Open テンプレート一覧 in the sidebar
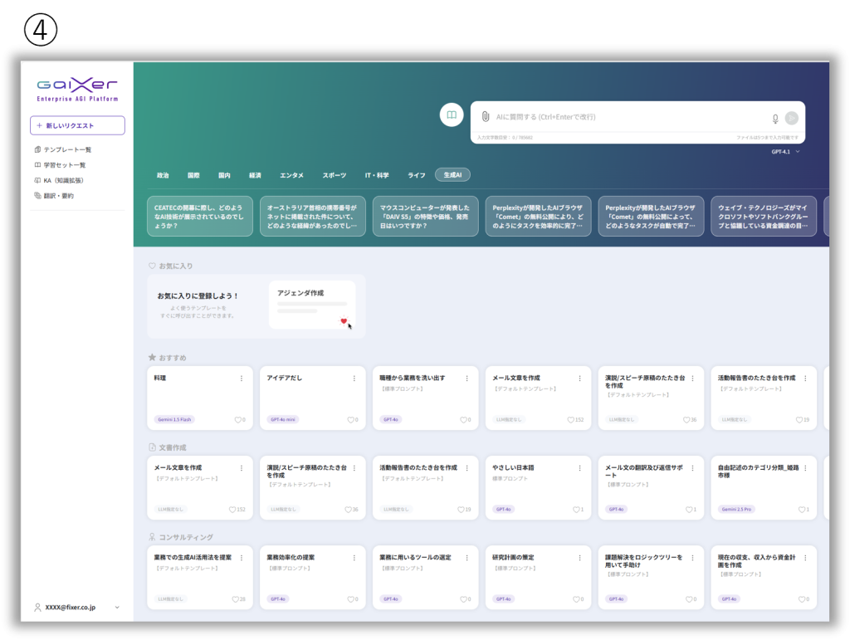This screenshot has width=850, height=640. pyautogui.click(x=66, y=149)
